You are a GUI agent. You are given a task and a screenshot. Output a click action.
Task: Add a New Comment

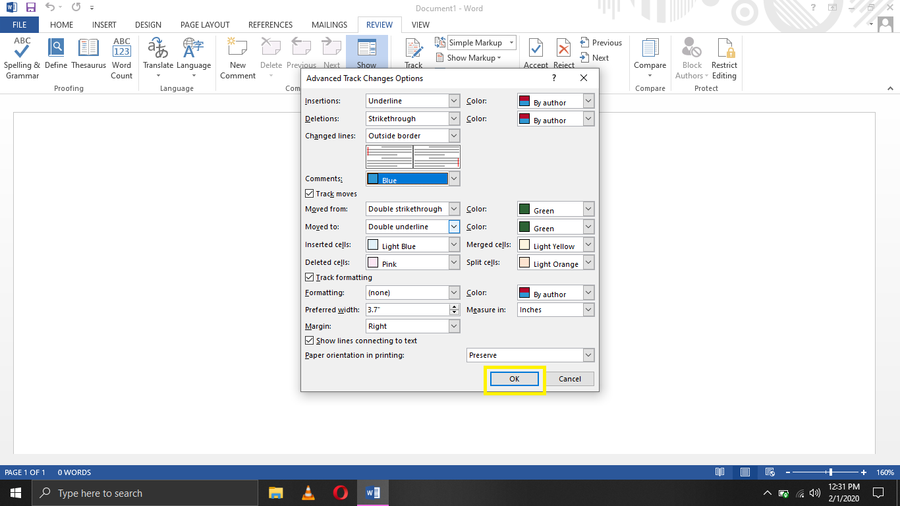click(238, 59)
